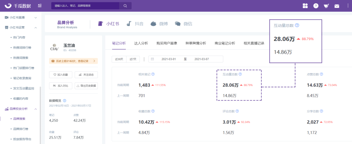Select the 近7天 range button

(133, 59)
